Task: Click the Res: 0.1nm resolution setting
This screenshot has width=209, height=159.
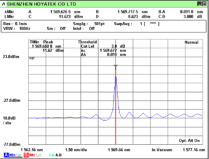Action: 15,24
